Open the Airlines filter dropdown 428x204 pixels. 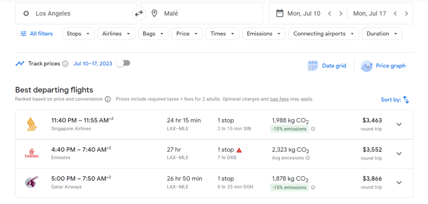[116, 33]
